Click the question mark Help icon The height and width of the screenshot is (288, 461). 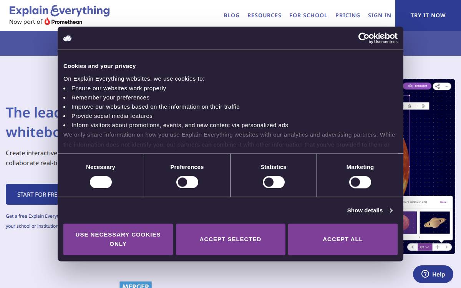[x=425, y=274]
